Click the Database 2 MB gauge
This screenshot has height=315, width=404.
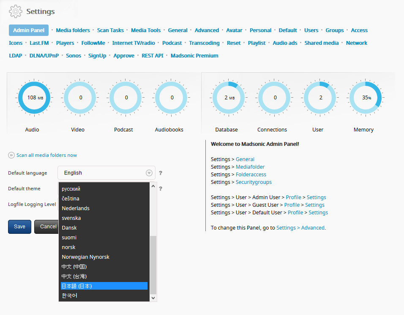[x=229, y=98]
